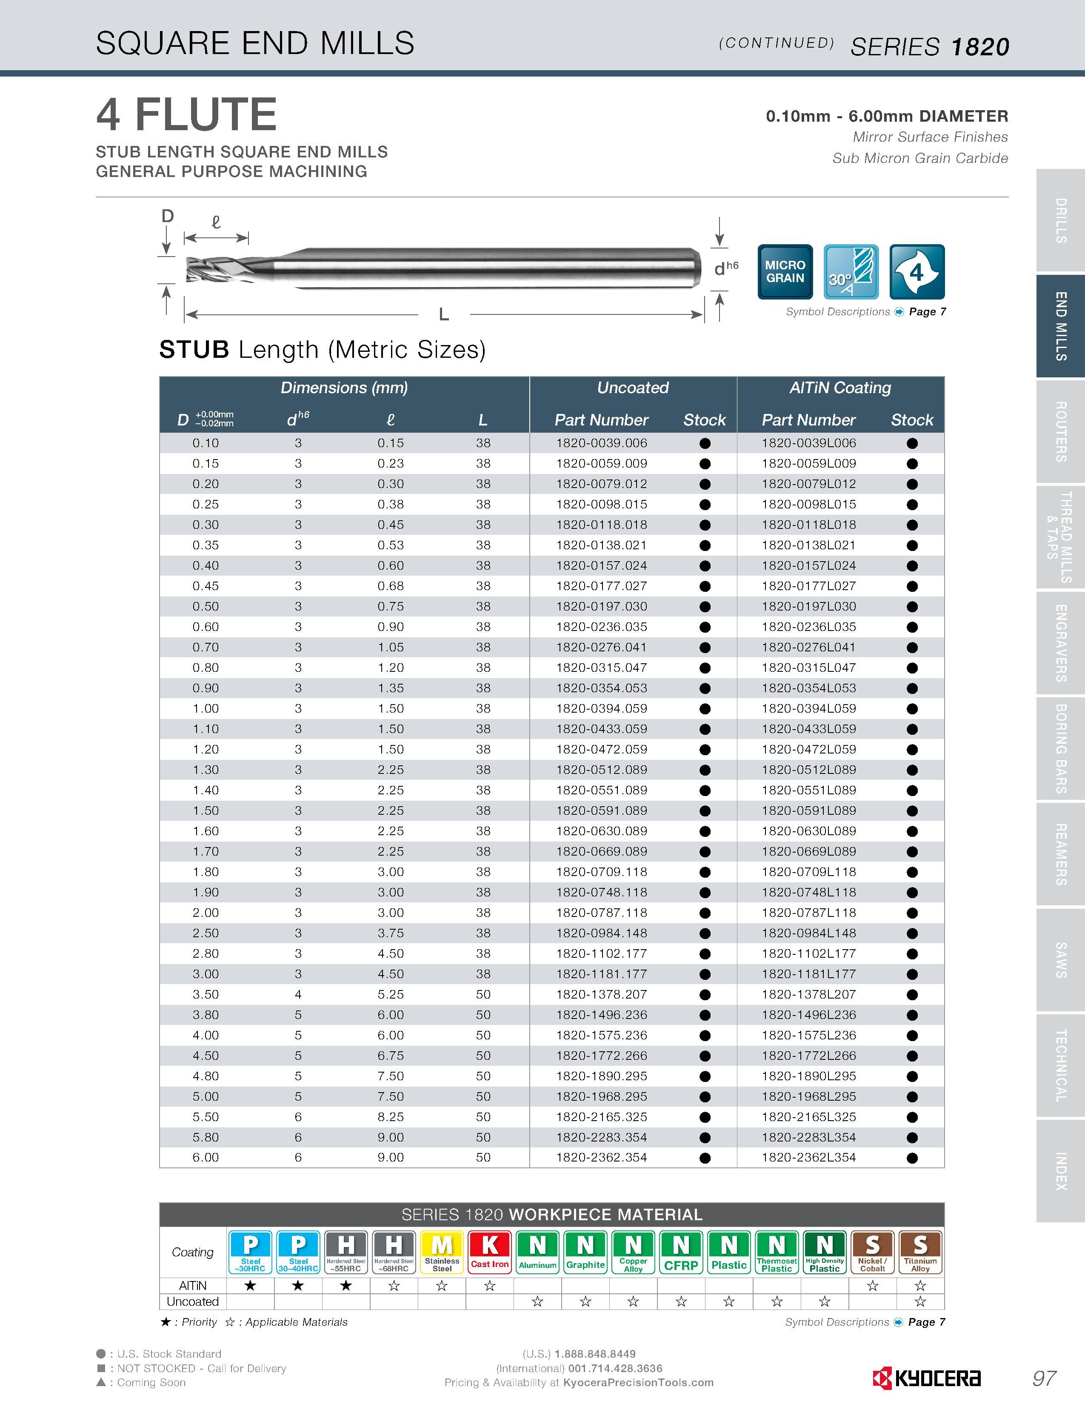The image size is (1085, 1404).
Task: Click the Uncoated column header
Action: tap(633, 388)
